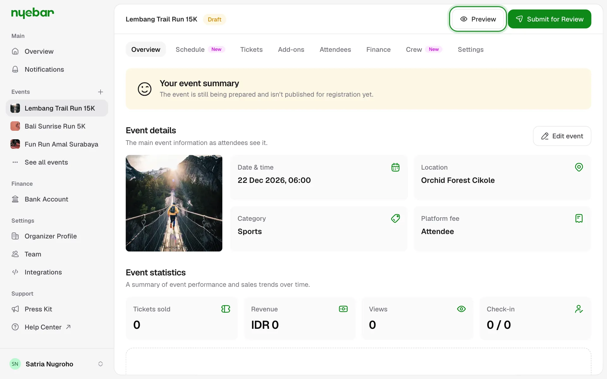Click the user check icon in Check-in card
Viewport: 607px width, 379px height.
coord(579,309)
